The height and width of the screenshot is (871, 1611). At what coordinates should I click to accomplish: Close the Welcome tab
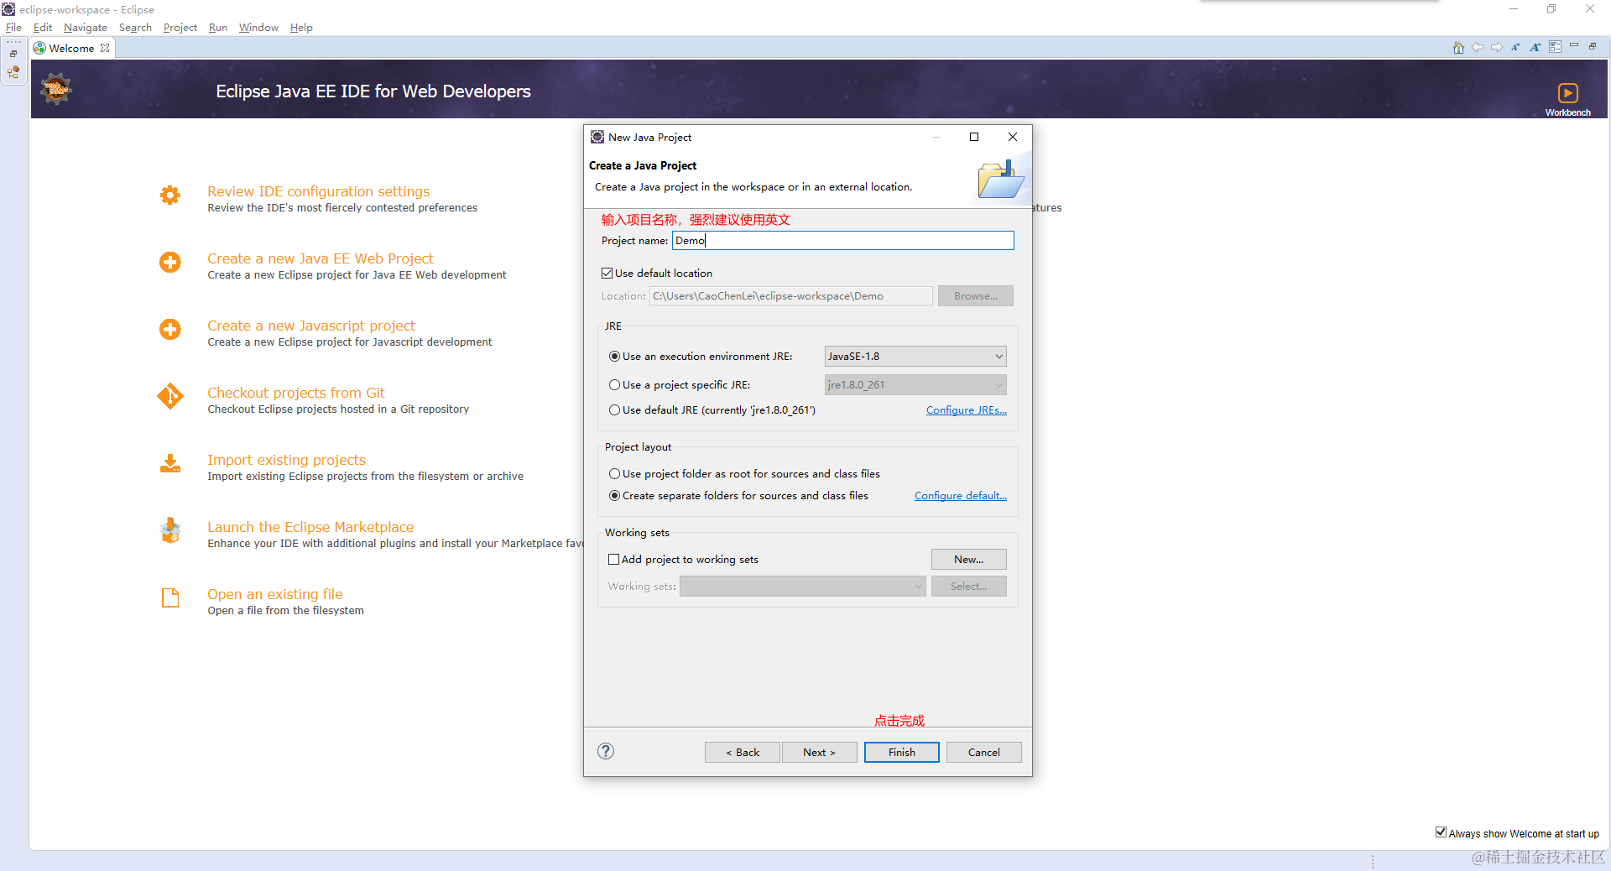click(105, 48)
